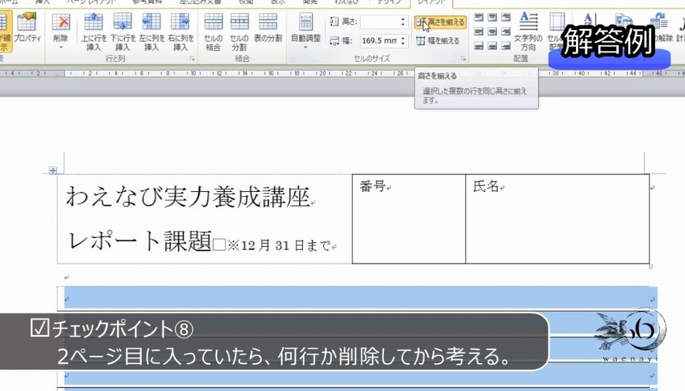Open the Rows and Columns dialog launcher
Viewport: 685px width, 391px height.
pyautogui.click(x=191, y=59)
